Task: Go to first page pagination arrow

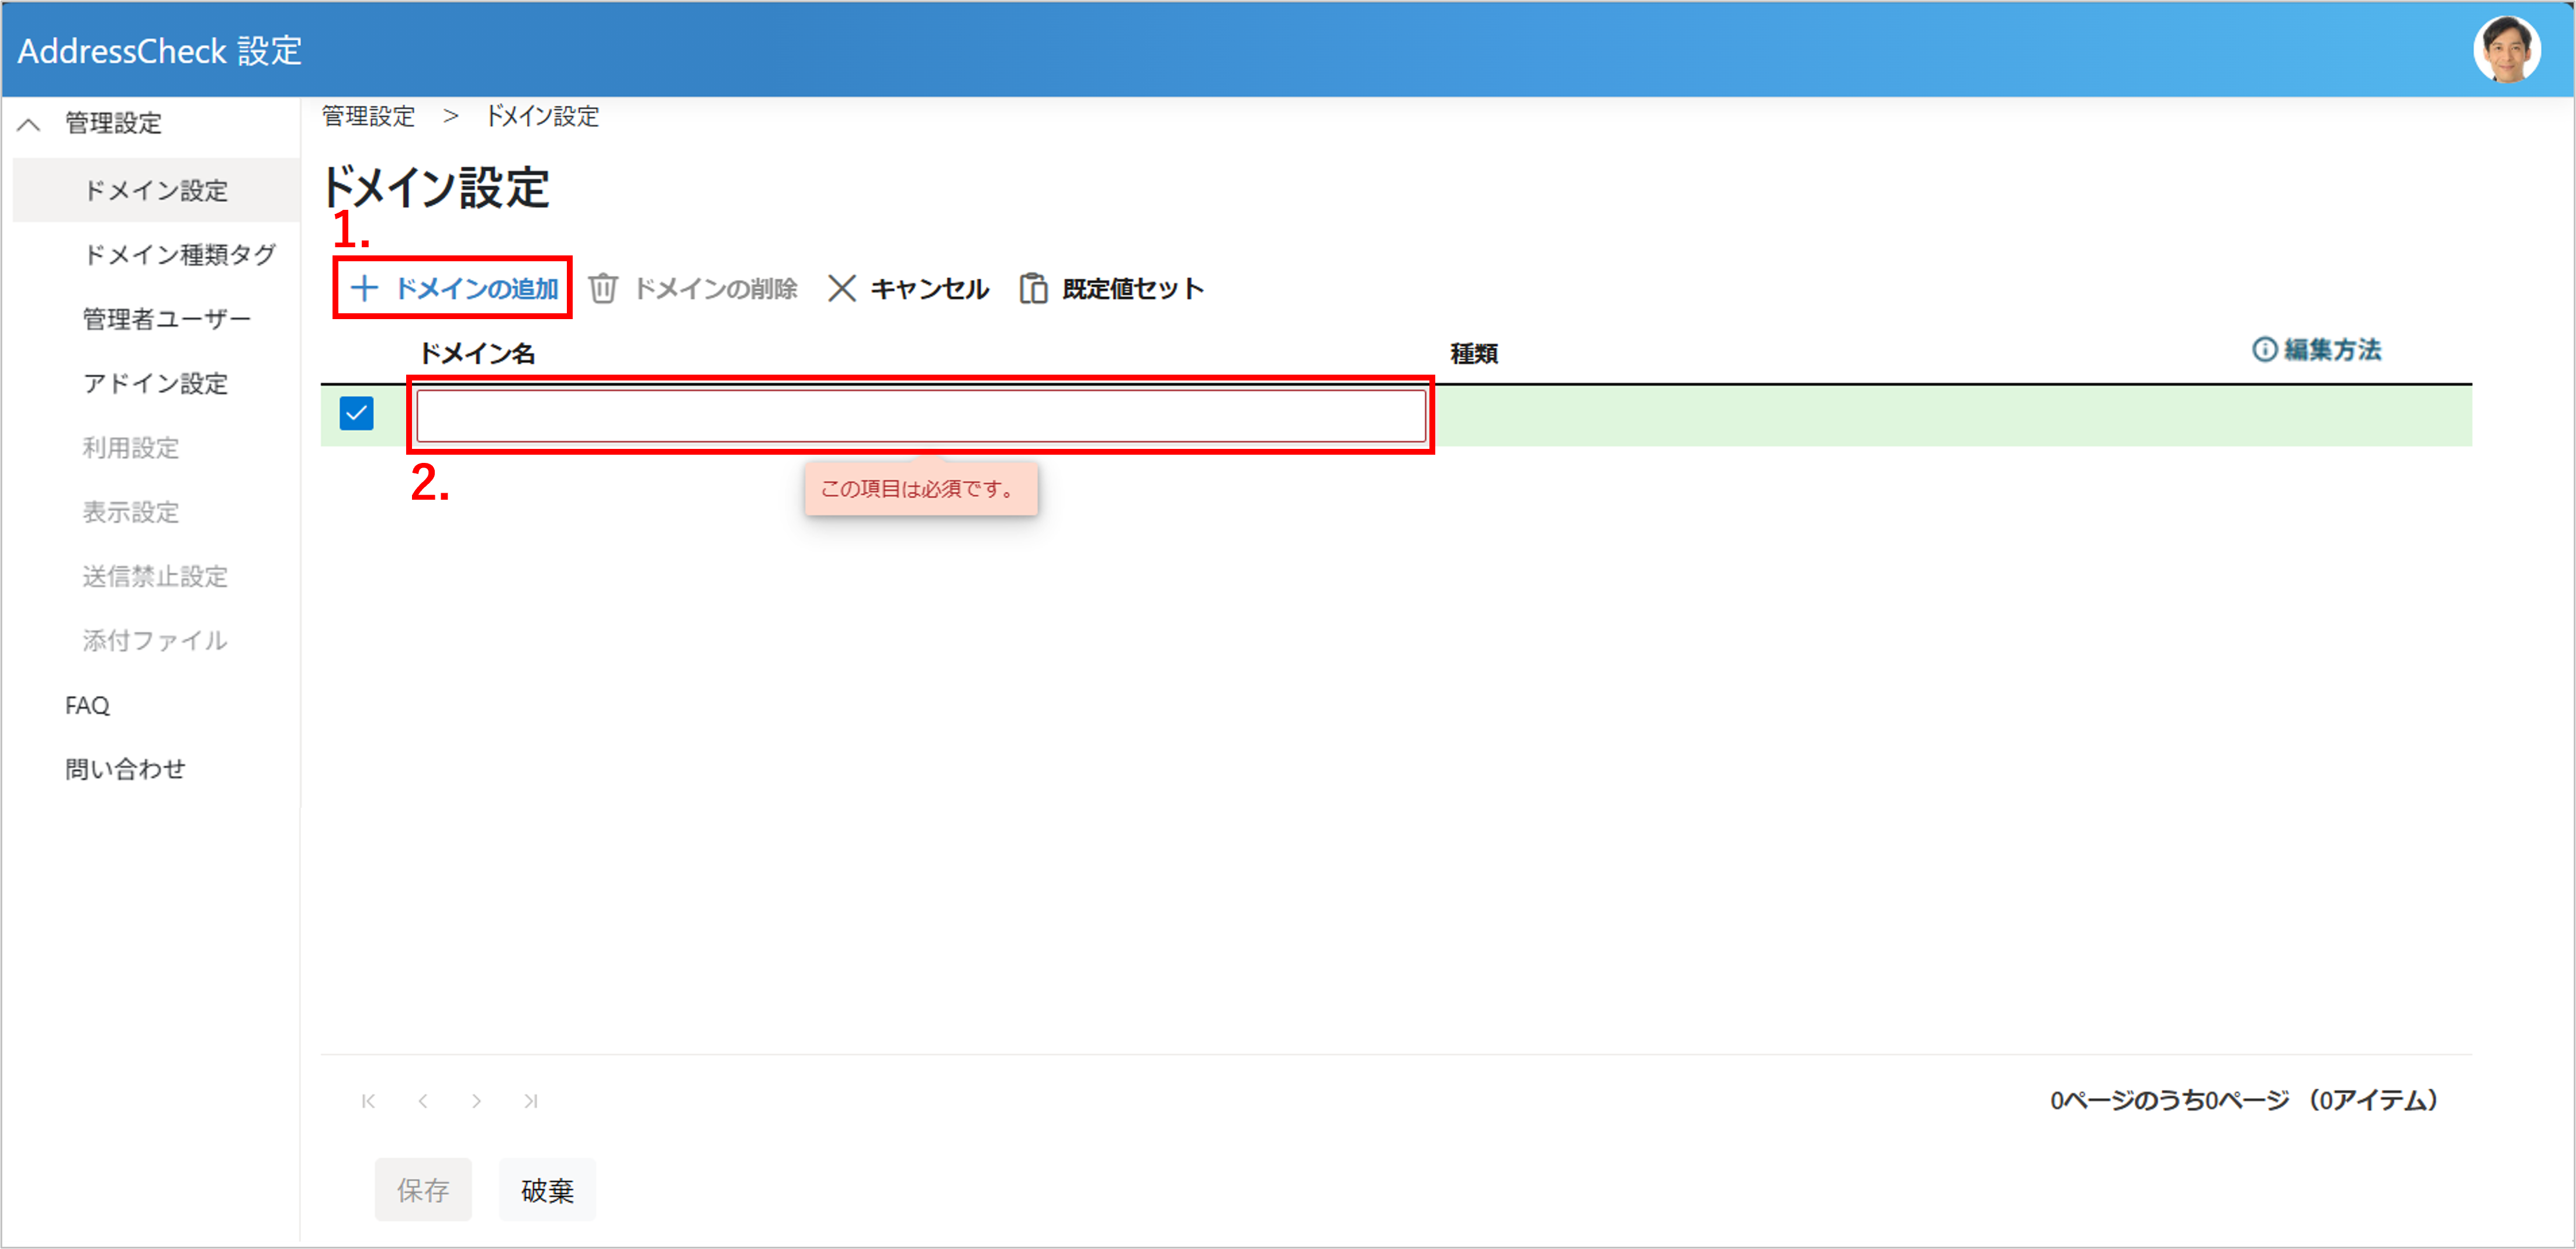Action: [x=369, y=1101]
